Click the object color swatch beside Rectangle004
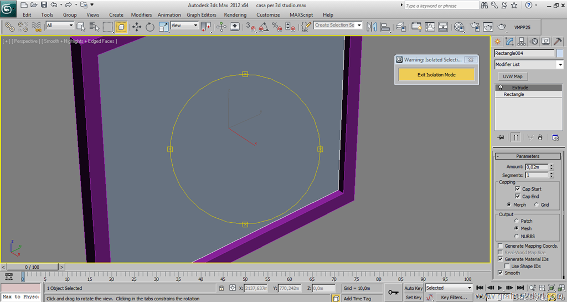The height and width of the screenshot is (302, 567). point(560,53)
